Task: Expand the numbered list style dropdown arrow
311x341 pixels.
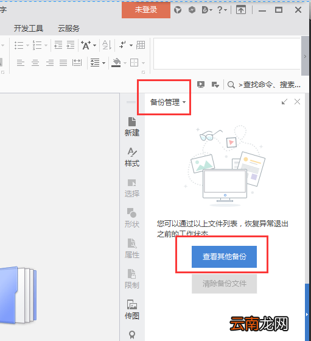Action: pyautogui.click(x=46, y=45)
